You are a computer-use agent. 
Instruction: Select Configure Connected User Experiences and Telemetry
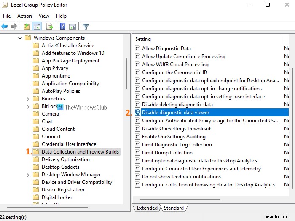201,169
